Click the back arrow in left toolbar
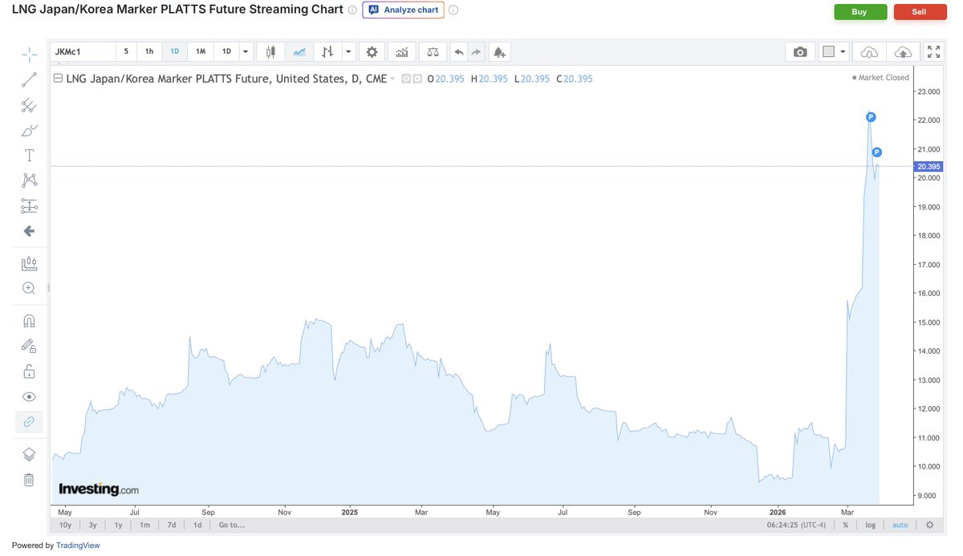Image resolution: width=963 pixels, height=556 pixels. click(29, 231)
